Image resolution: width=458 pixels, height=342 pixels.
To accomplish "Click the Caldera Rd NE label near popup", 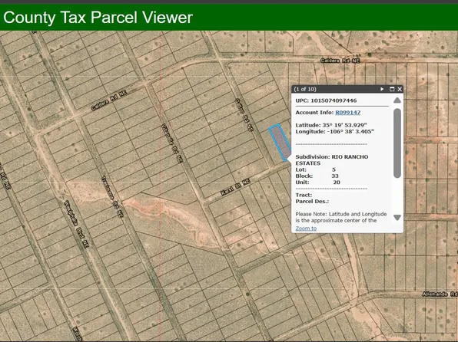I will click(x=340, y=61).
